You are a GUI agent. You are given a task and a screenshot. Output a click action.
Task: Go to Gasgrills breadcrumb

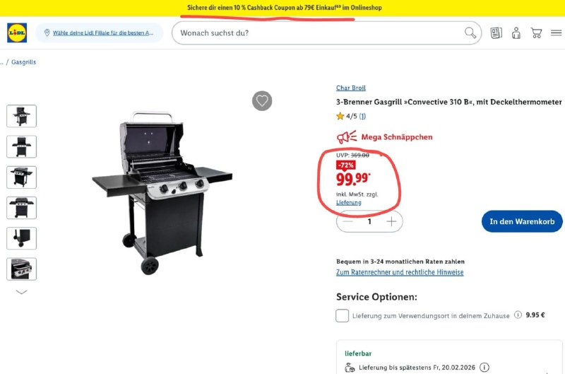[x=23, y=62]
